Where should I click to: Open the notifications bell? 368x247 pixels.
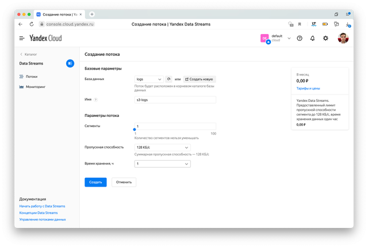coord(312,38)
